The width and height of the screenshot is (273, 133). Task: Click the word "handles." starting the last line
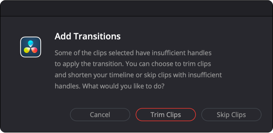pyautogui.click(x=67, y=86)
